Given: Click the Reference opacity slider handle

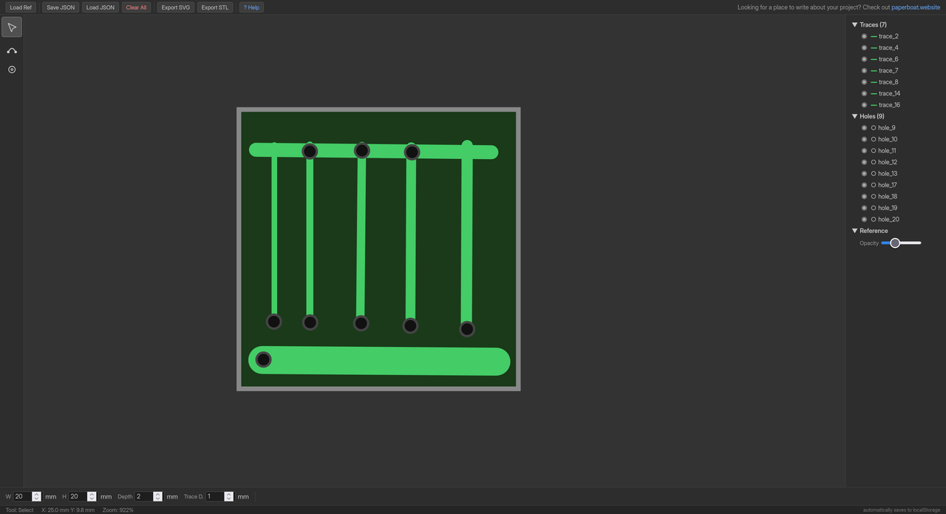Looking at the screenshot, I should point(895,243).
